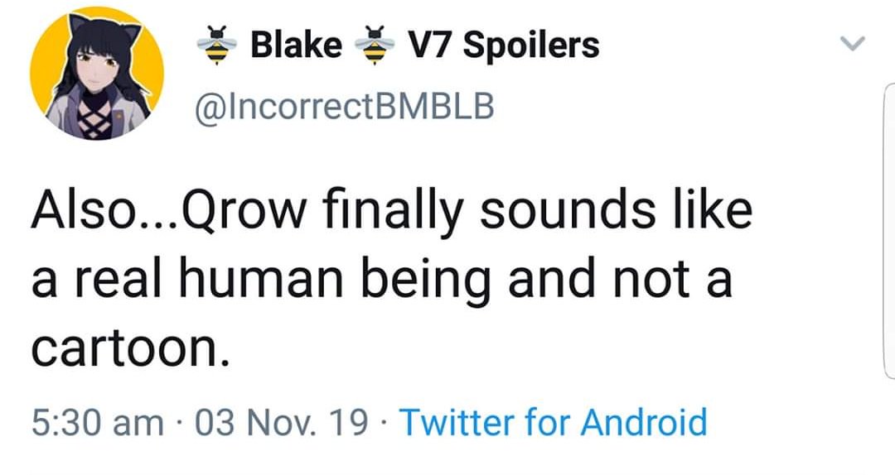Screen dimensions: 895x475
Task: Click the tweet line starting with Also
Action: coord(392,211)
